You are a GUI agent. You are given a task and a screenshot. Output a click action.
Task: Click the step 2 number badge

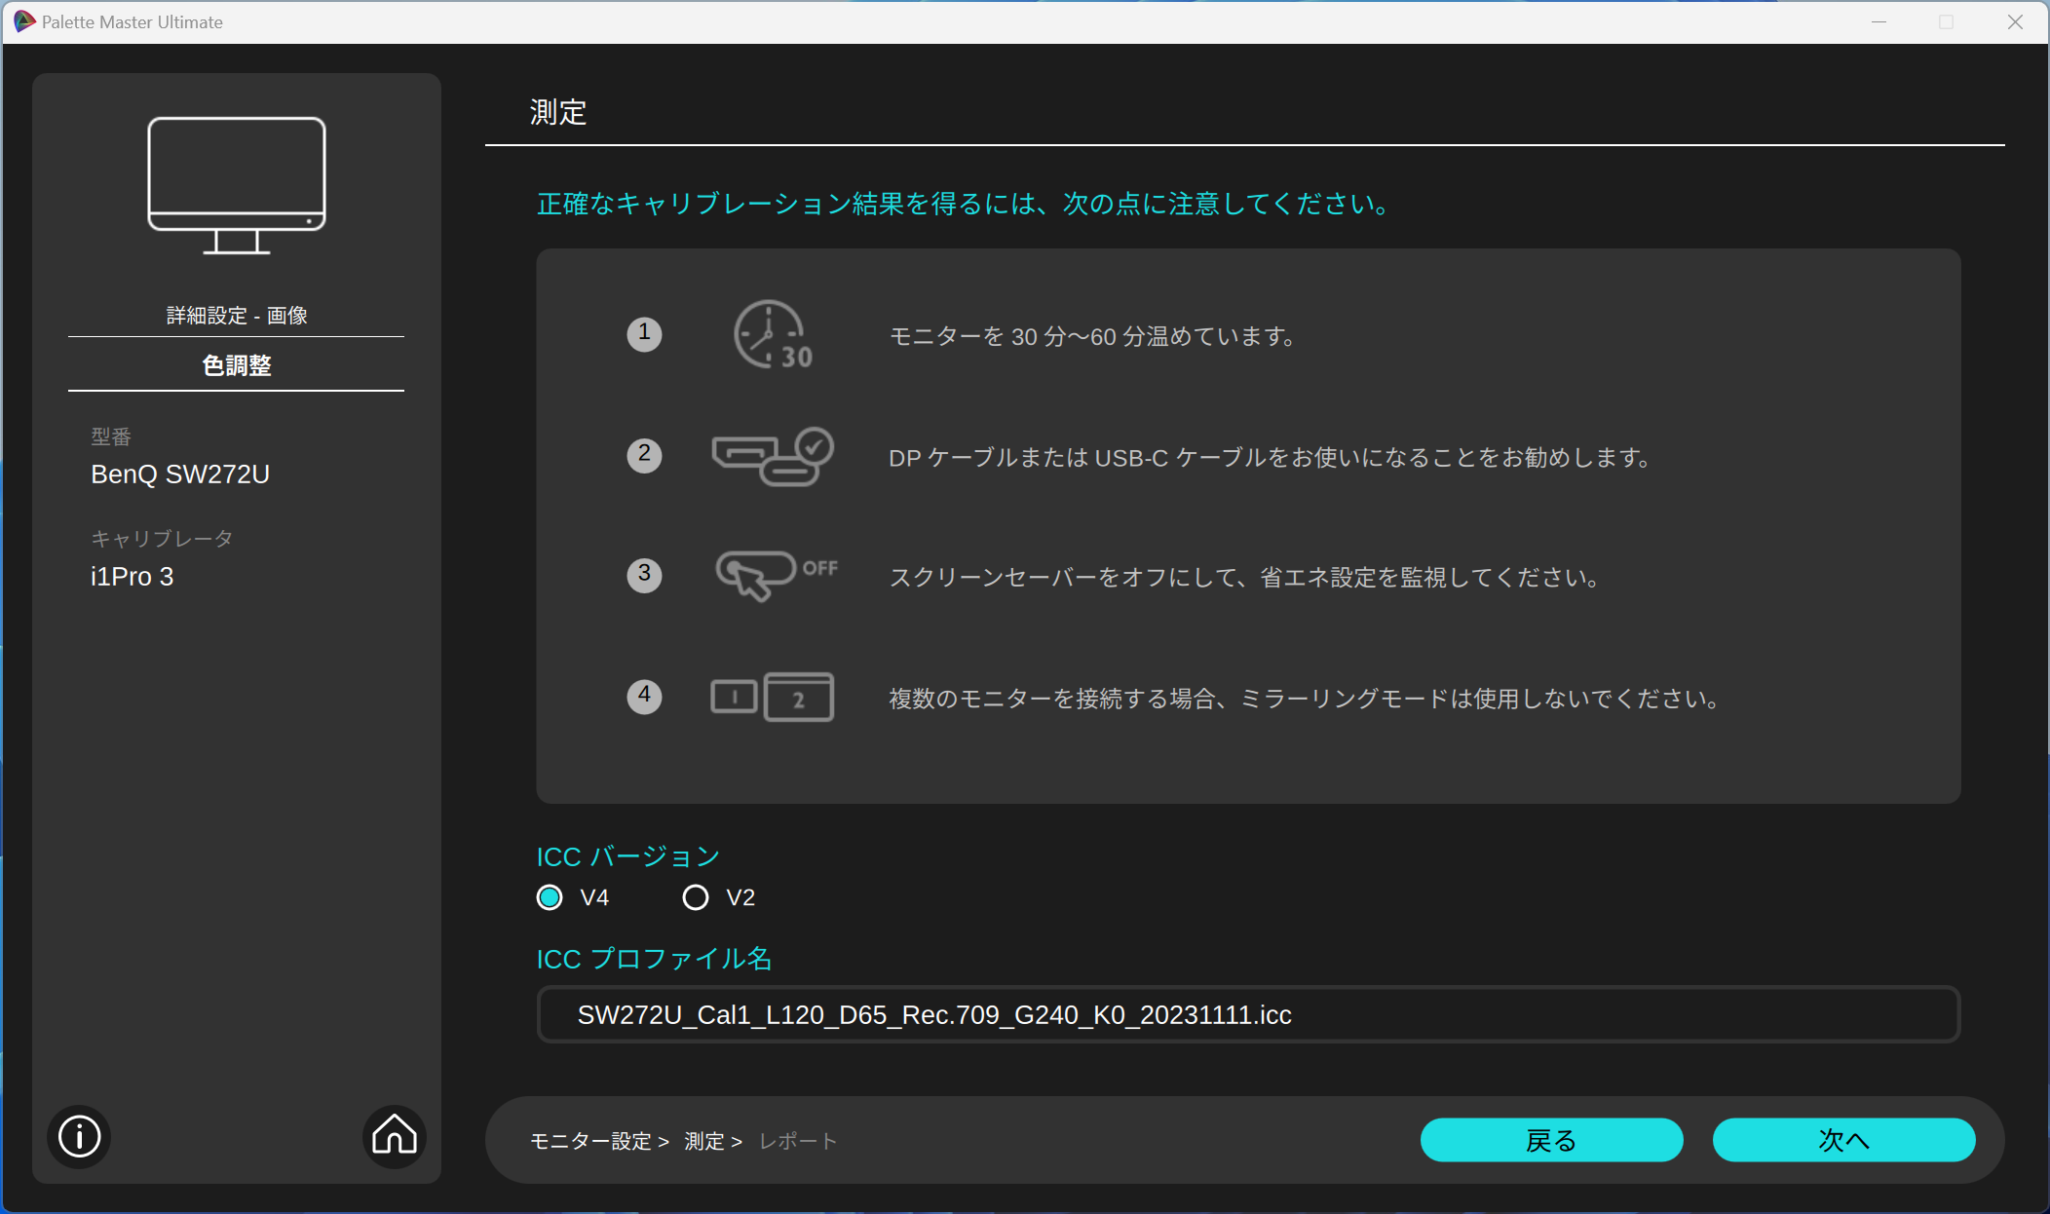[x=644, y=455]
